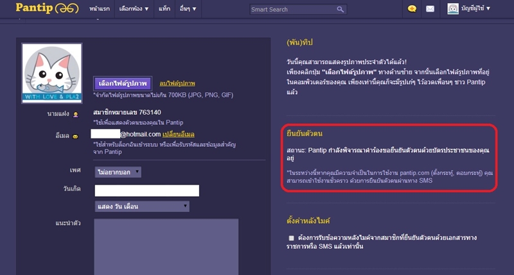Click the search magnifier icon
This screenshot has width=514, height=275.
[x=341, y=10]
